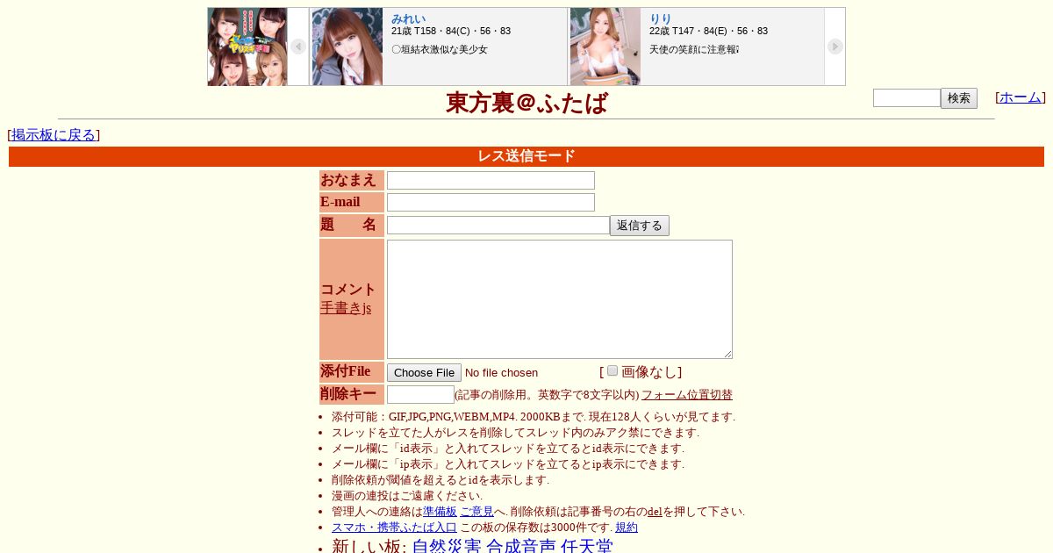This screenshot has width=1053, height=553.
Task: Click the りり name link
Action: (x=660, y=18)
